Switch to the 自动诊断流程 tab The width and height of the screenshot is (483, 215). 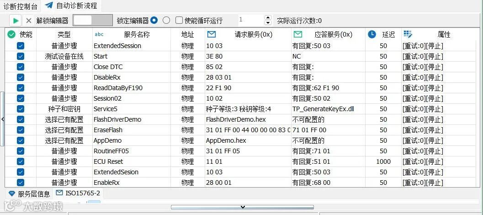coord(71,5)
